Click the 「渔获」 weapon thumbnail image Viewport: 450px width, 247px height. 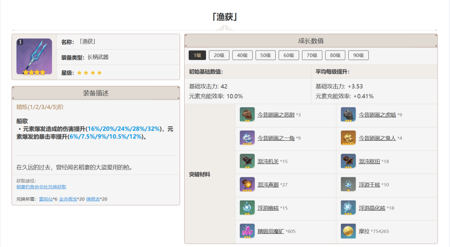coord(34,57)
